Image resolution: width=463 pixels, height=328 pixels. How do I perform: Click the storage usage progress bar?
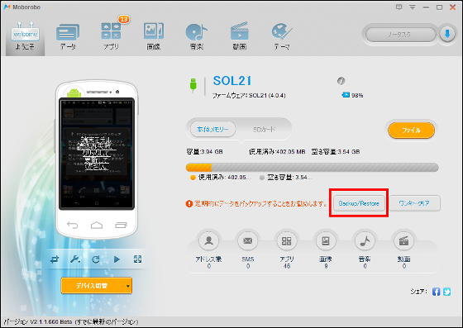tap(313, 168)
